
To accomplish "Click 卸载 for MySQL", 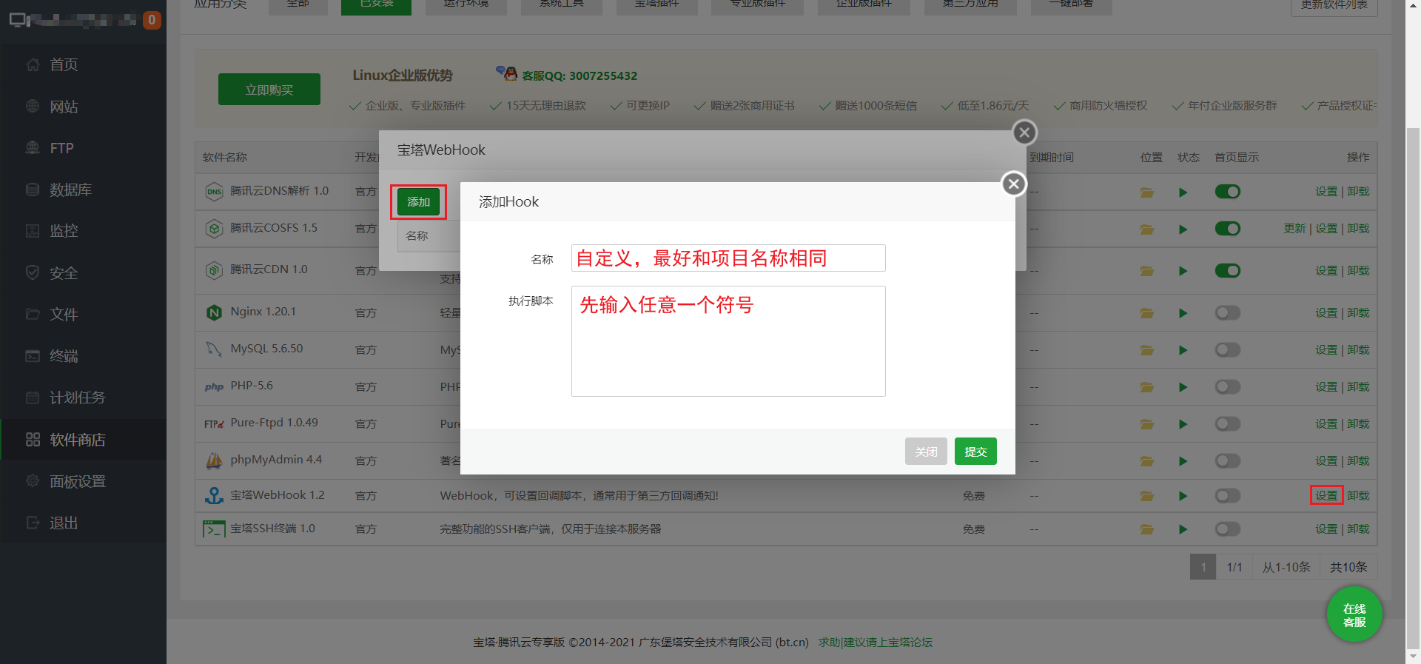I will click(1358, 350).
